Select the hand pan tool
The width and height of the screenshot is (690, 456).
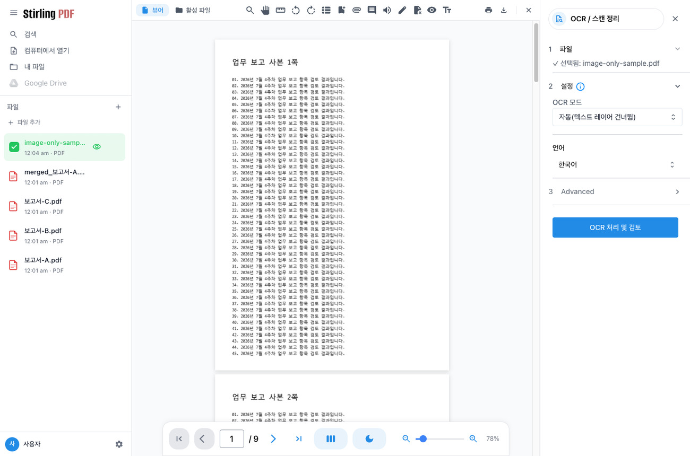[x=265, y=10]
